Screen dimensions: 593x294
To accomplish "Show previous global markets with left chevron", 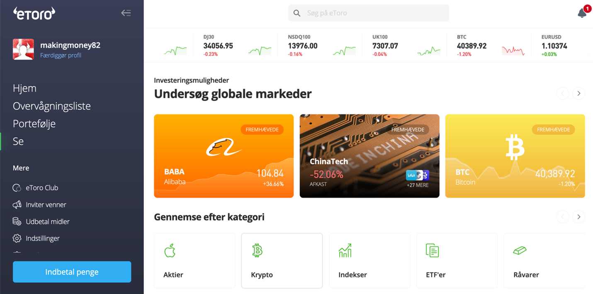I will 562,93.
